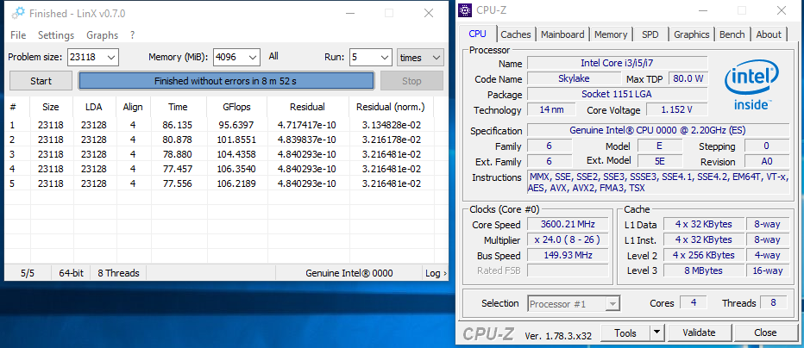
Task: Click the LDA column header
Action: [x=94, y=107]
